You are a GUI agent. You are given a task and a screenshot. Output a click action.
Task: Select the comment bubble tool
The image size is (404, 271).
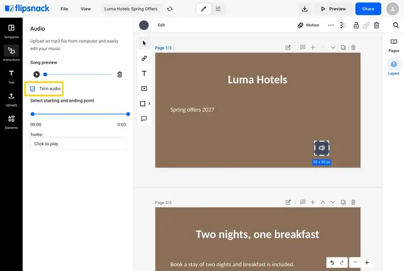[x=144, y=119]
